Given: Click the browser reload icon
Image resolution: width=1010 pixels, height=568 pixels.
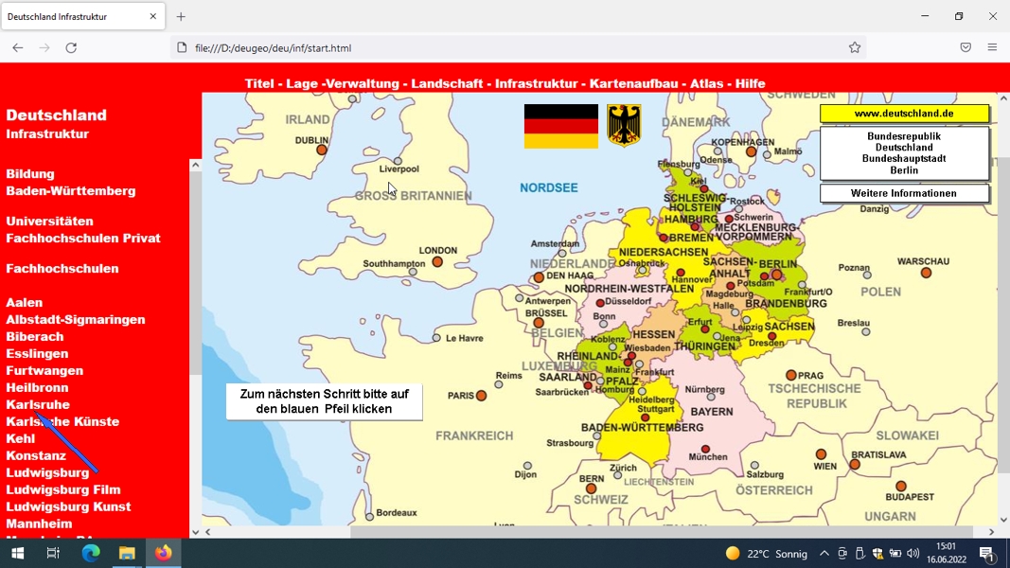Looking at the screenshot, I should click(71, 47).
